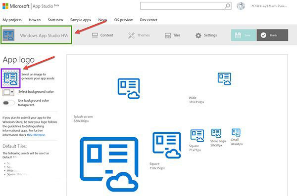
Task: Click the 'App logo' heading
Action: (x=19, y=60)
